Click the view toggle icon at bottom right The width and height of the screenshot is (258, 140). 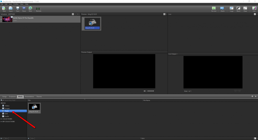pyautogui.click(x=255, y=138)
